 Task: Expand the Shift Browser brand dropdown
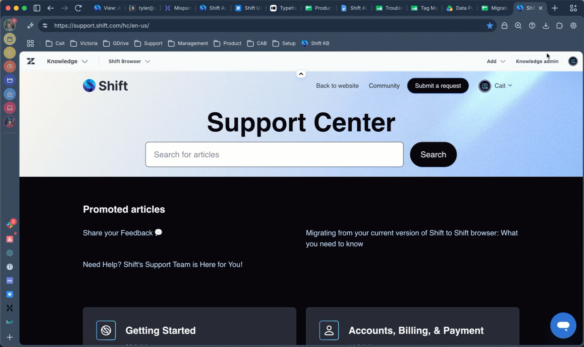[x=129, y=61]
